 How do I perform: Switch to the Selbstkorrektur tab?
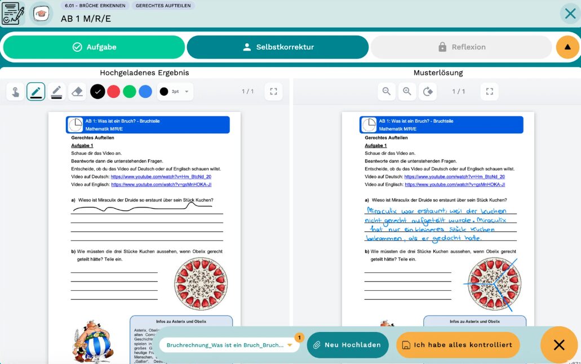[x=278, y=47]
